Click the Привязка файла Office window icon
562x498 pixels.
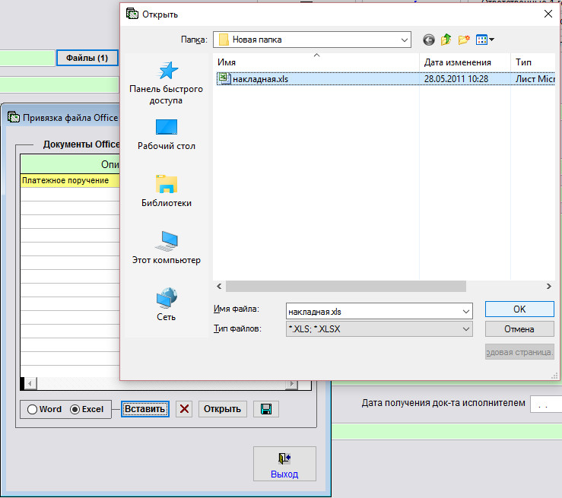[x=14, y=117]
